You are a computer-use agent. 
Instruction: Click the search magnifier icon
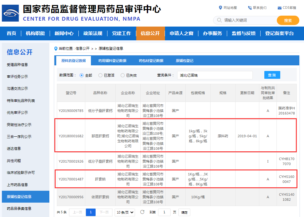point(219,20)
